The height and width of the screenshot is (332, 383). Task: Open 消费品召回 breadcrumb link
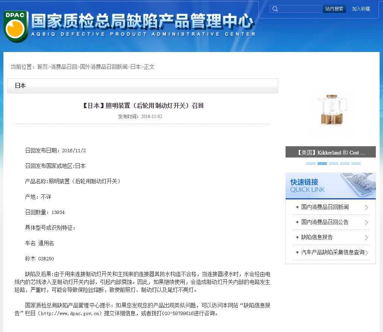tap(64, 67)
